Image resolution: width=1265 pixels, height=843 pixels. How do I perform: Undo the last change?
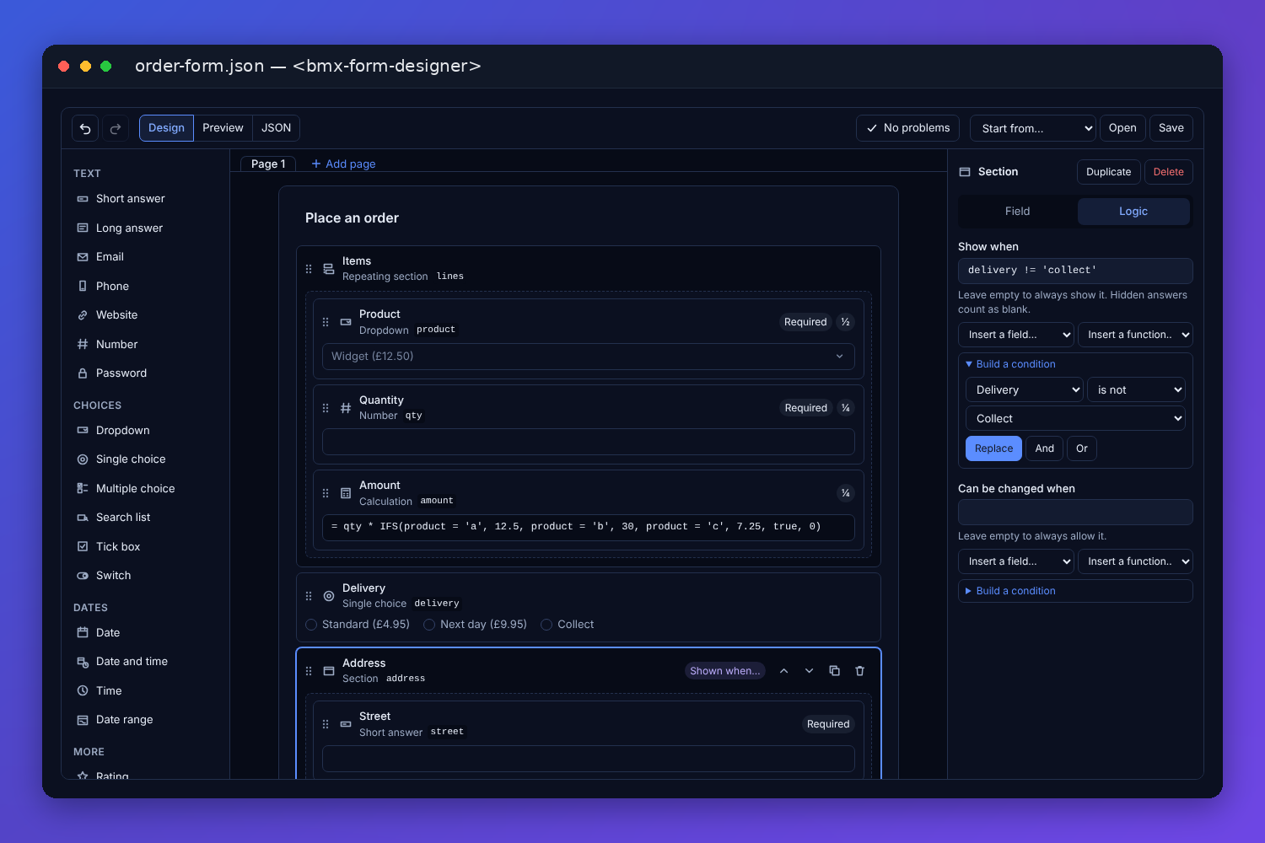[85, 128]
